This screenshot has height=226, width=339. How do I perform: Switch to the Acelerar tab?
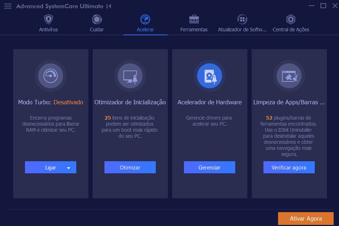(x=145, y=30)
